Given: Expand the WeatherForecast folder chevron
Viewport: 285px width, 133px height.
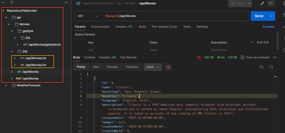Looking at the screenshot, I should [6, 85].
